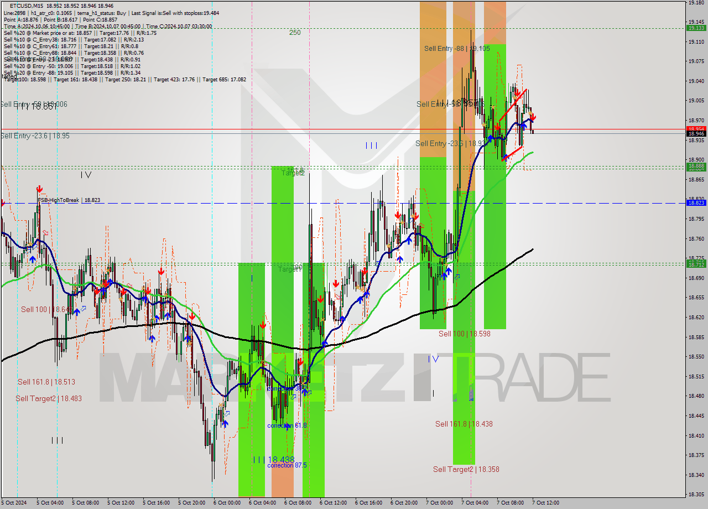The width and height of the screenshot is (708, 509).
Task: Select the blue 18.823 price tag
Action: click(696, 203)
